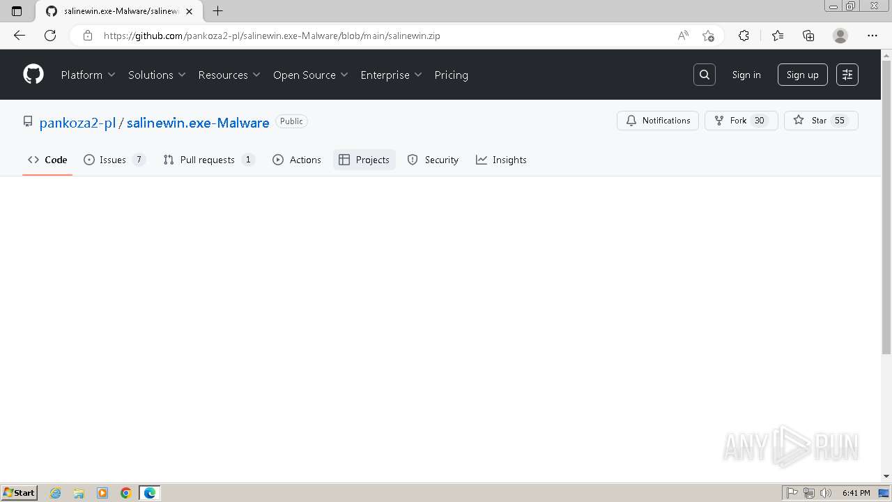Expand the Enterprise dropdown menu
Image resolution: width=892 pixels, height=502 pixels.
coord(391,75)
